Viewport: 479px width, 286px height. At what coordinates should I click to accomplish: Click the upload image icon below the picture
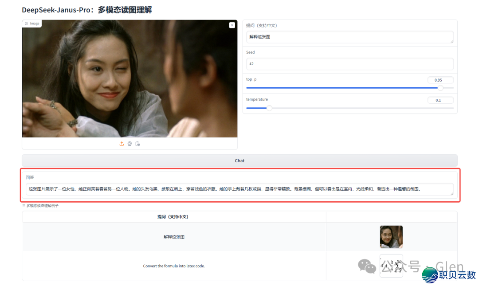point(122,144)
